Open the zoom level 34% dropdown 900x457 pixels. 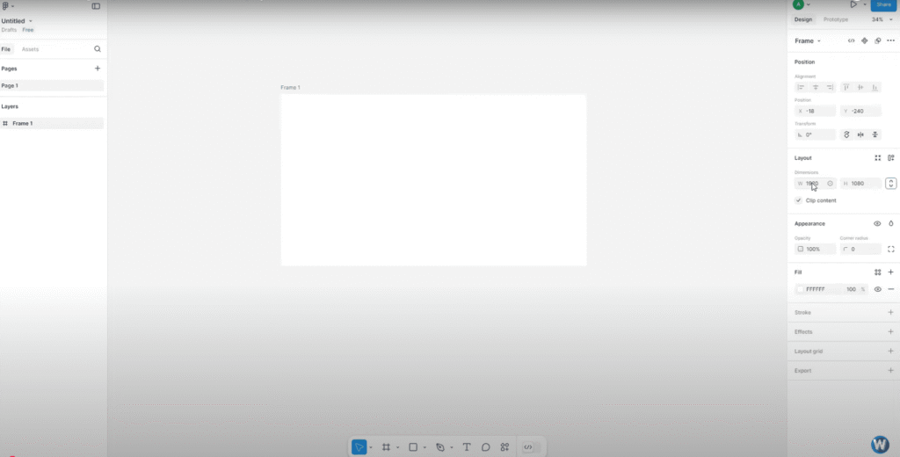point(882,19)
